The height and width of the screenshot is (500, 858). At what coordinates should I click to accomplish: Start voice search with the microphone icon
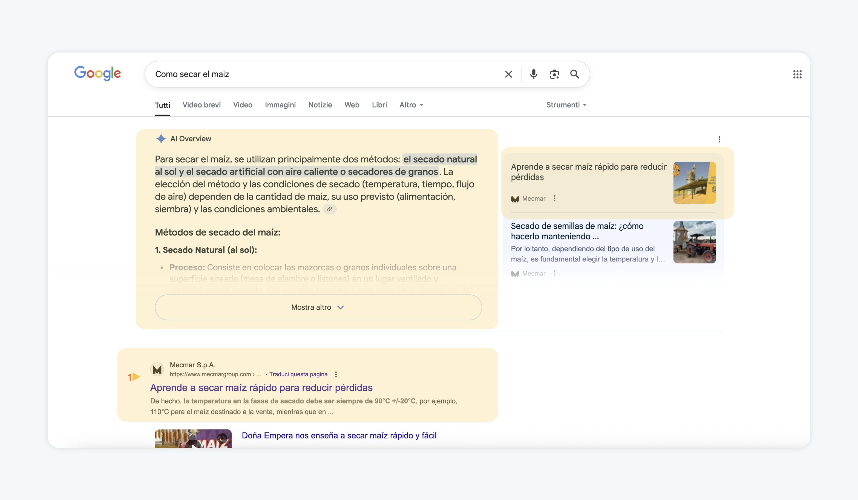(534, 74)
